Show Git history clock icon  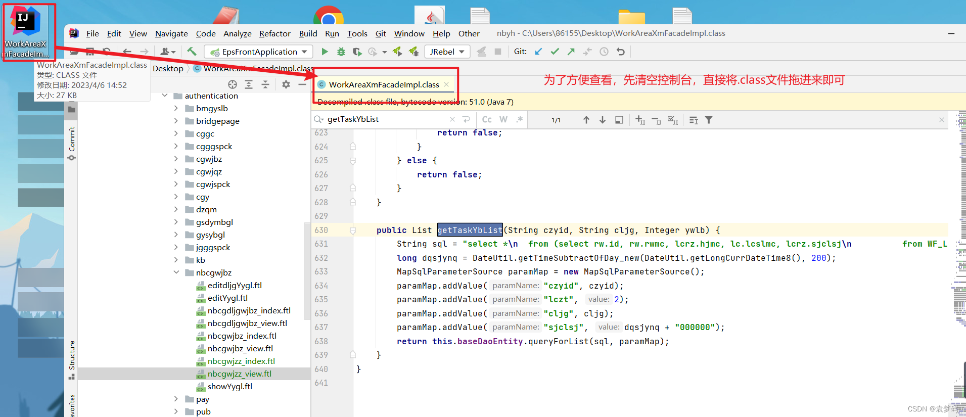604,52
